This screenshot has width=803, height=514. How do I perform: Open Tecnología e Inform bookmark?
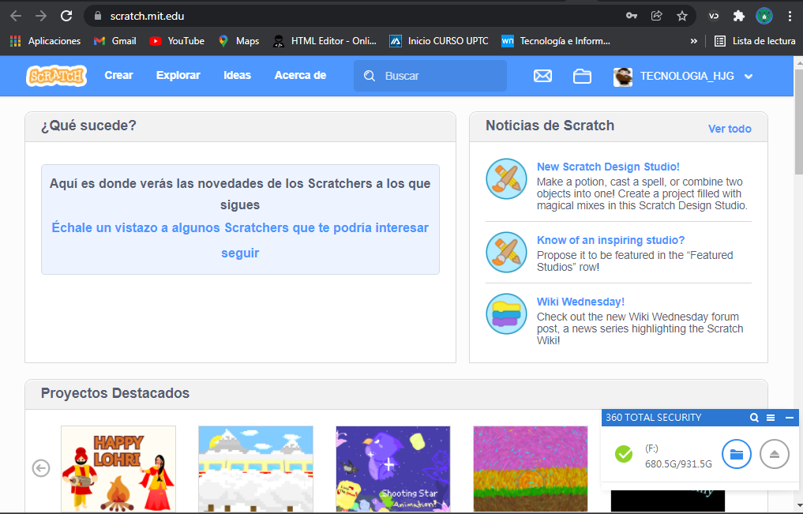click(x=556, y=41)
